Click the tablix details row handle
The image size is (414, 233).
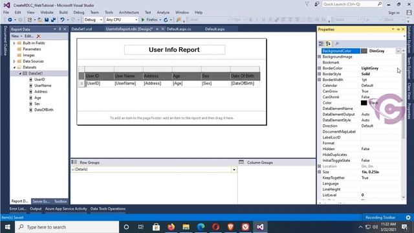pos(82,83)
